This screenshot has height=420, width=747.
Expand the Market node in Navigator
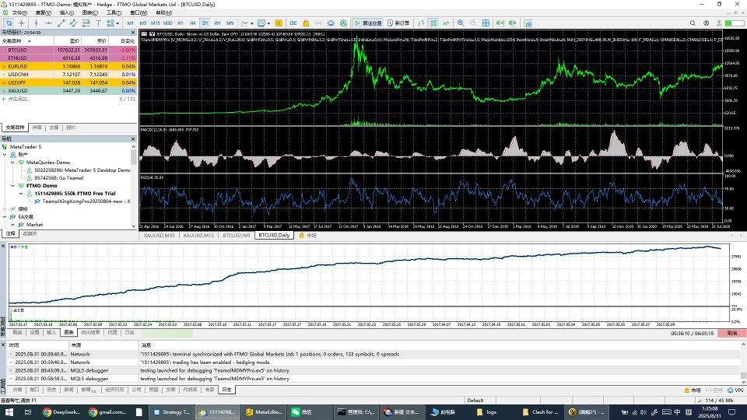pyautogui.click(x=13, y=225)
